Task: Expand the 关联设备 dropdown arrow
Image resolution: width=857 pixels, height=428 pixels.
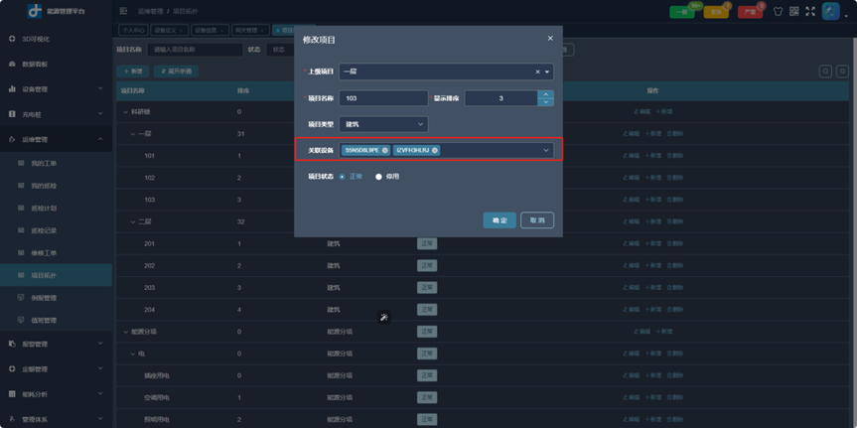Action: [545, 150]
